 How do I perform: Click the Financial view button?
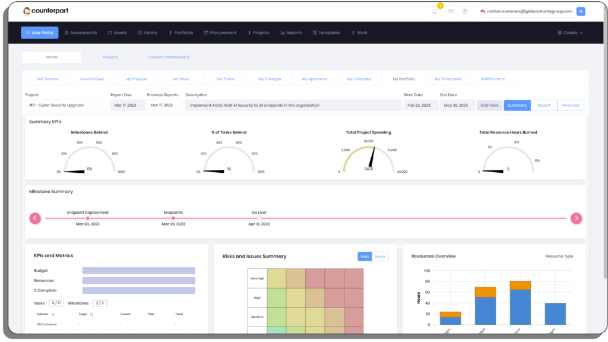point(571,104)
